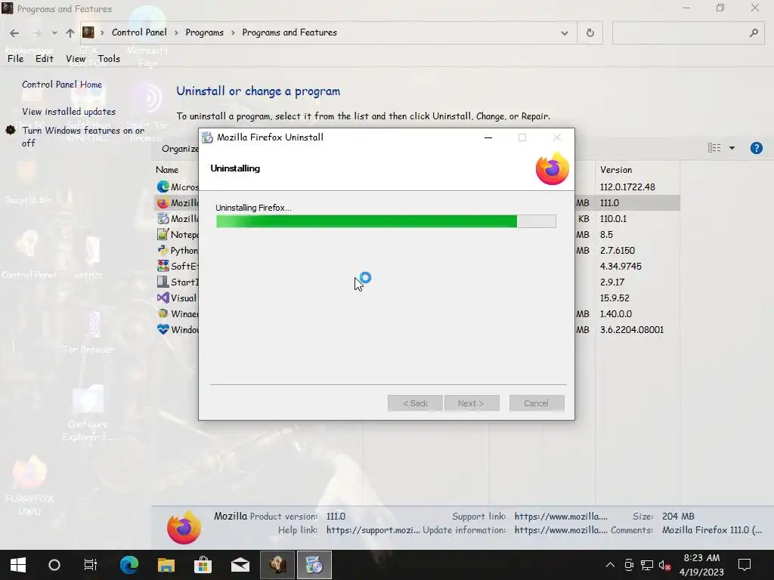Viewport: 774px width, 580px height.
Task: Open the Tools menu
Action: 109,59
